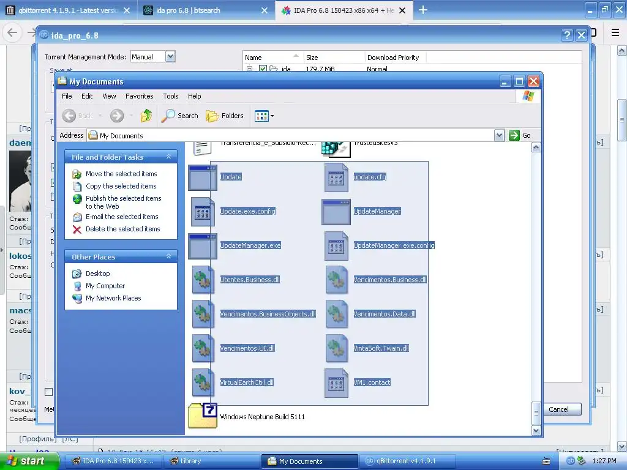Select the Vencimentos.Business.dll icon
627x470 pixels.
pyautogui.click(x=336, y=280)
